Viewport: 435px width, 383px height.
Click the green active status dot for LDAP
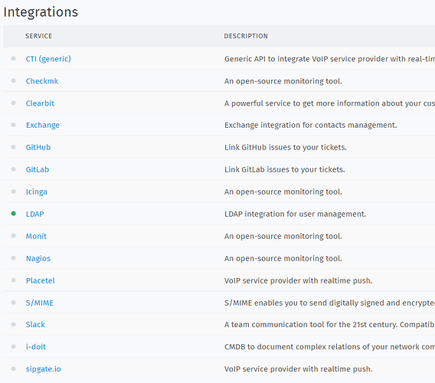click(13, 214)
